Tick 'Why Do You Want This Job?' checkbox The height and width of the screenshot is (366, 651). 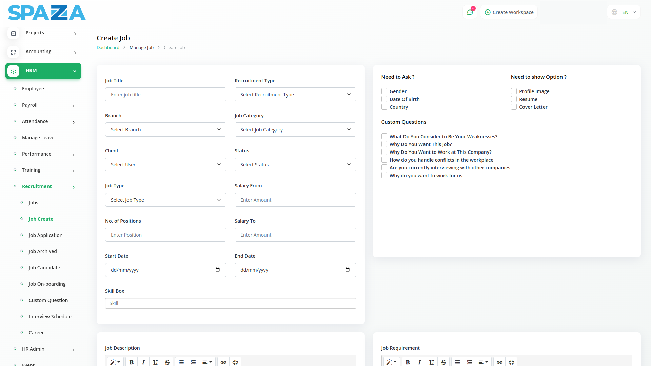pyautogui.click(x=384, y=144)
